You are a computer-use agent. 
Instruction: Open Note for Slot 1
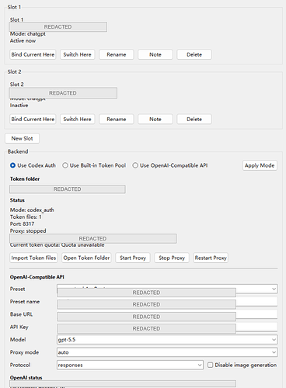pyautogui.click(x=155, y=54)
